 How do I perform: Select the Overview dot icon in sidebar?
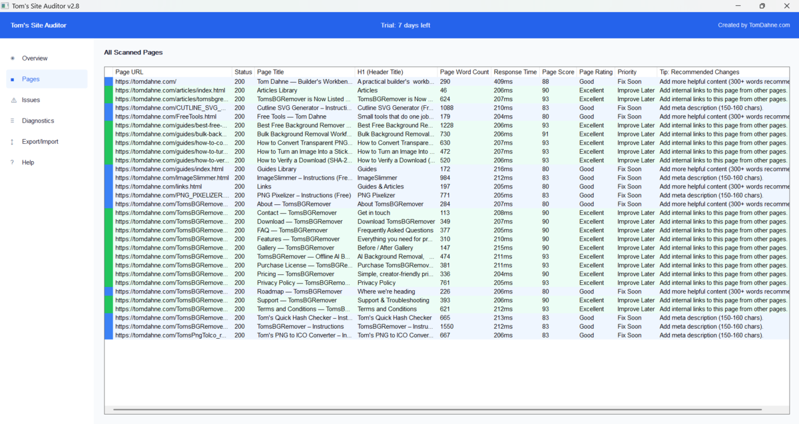click(x=13, y=58)
